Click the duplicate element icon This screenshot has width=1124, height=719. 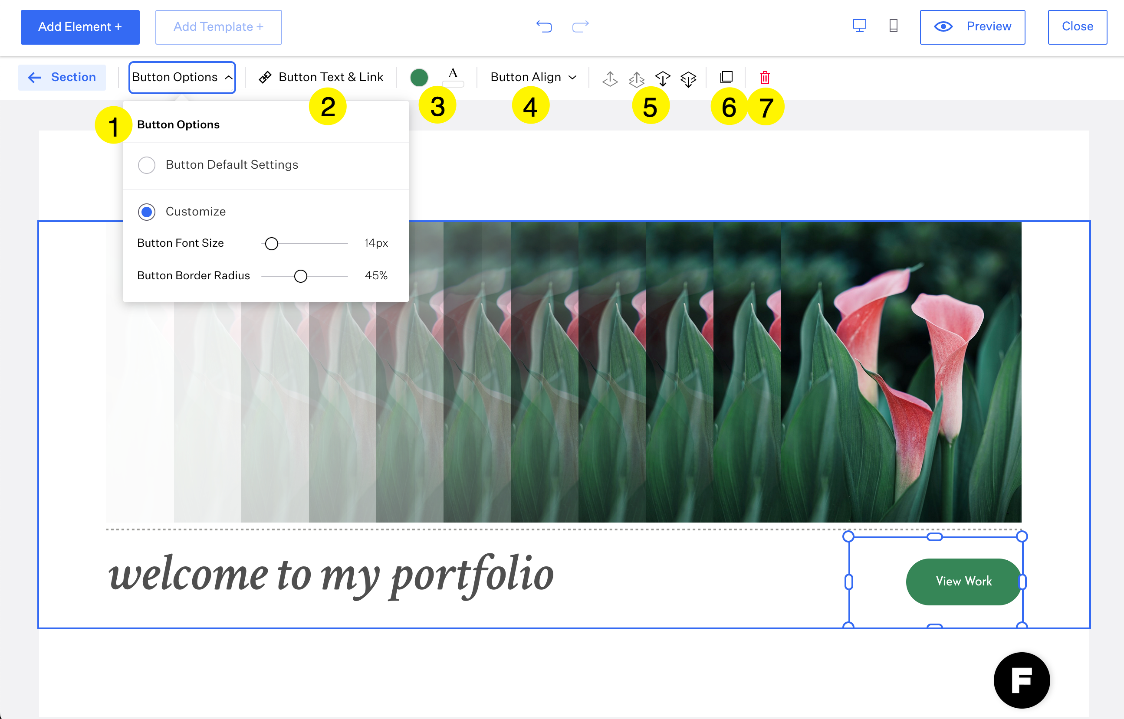pos(726,77)
